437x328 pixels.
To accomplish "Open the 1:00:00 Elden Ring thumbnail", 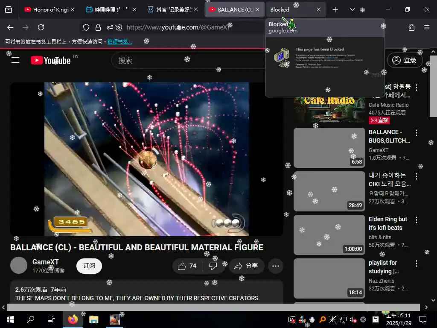I will [x=329, y=235].
